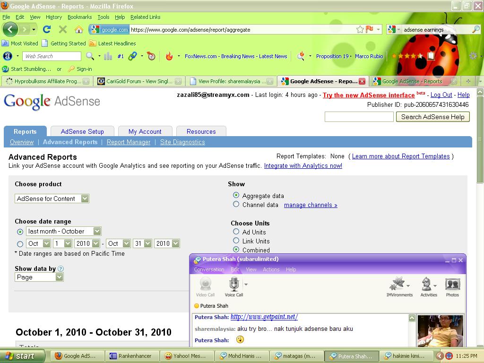Click the Video Call webcam icon
Screen dimensions: 484x363
pyautogui.click(x=205, y=287)
